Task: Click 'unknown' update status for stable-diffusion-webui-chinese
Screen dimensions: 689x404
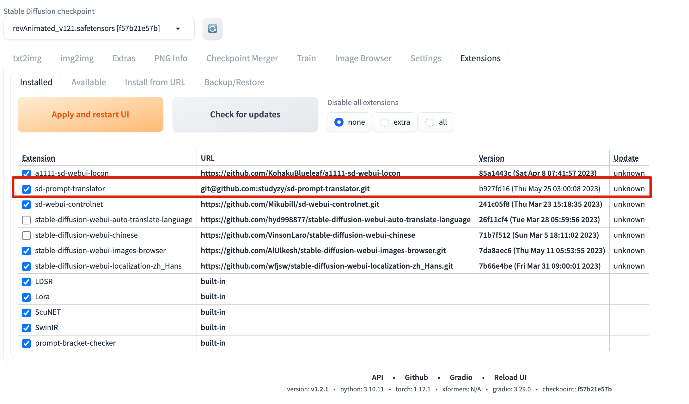Action: [629, 235]
